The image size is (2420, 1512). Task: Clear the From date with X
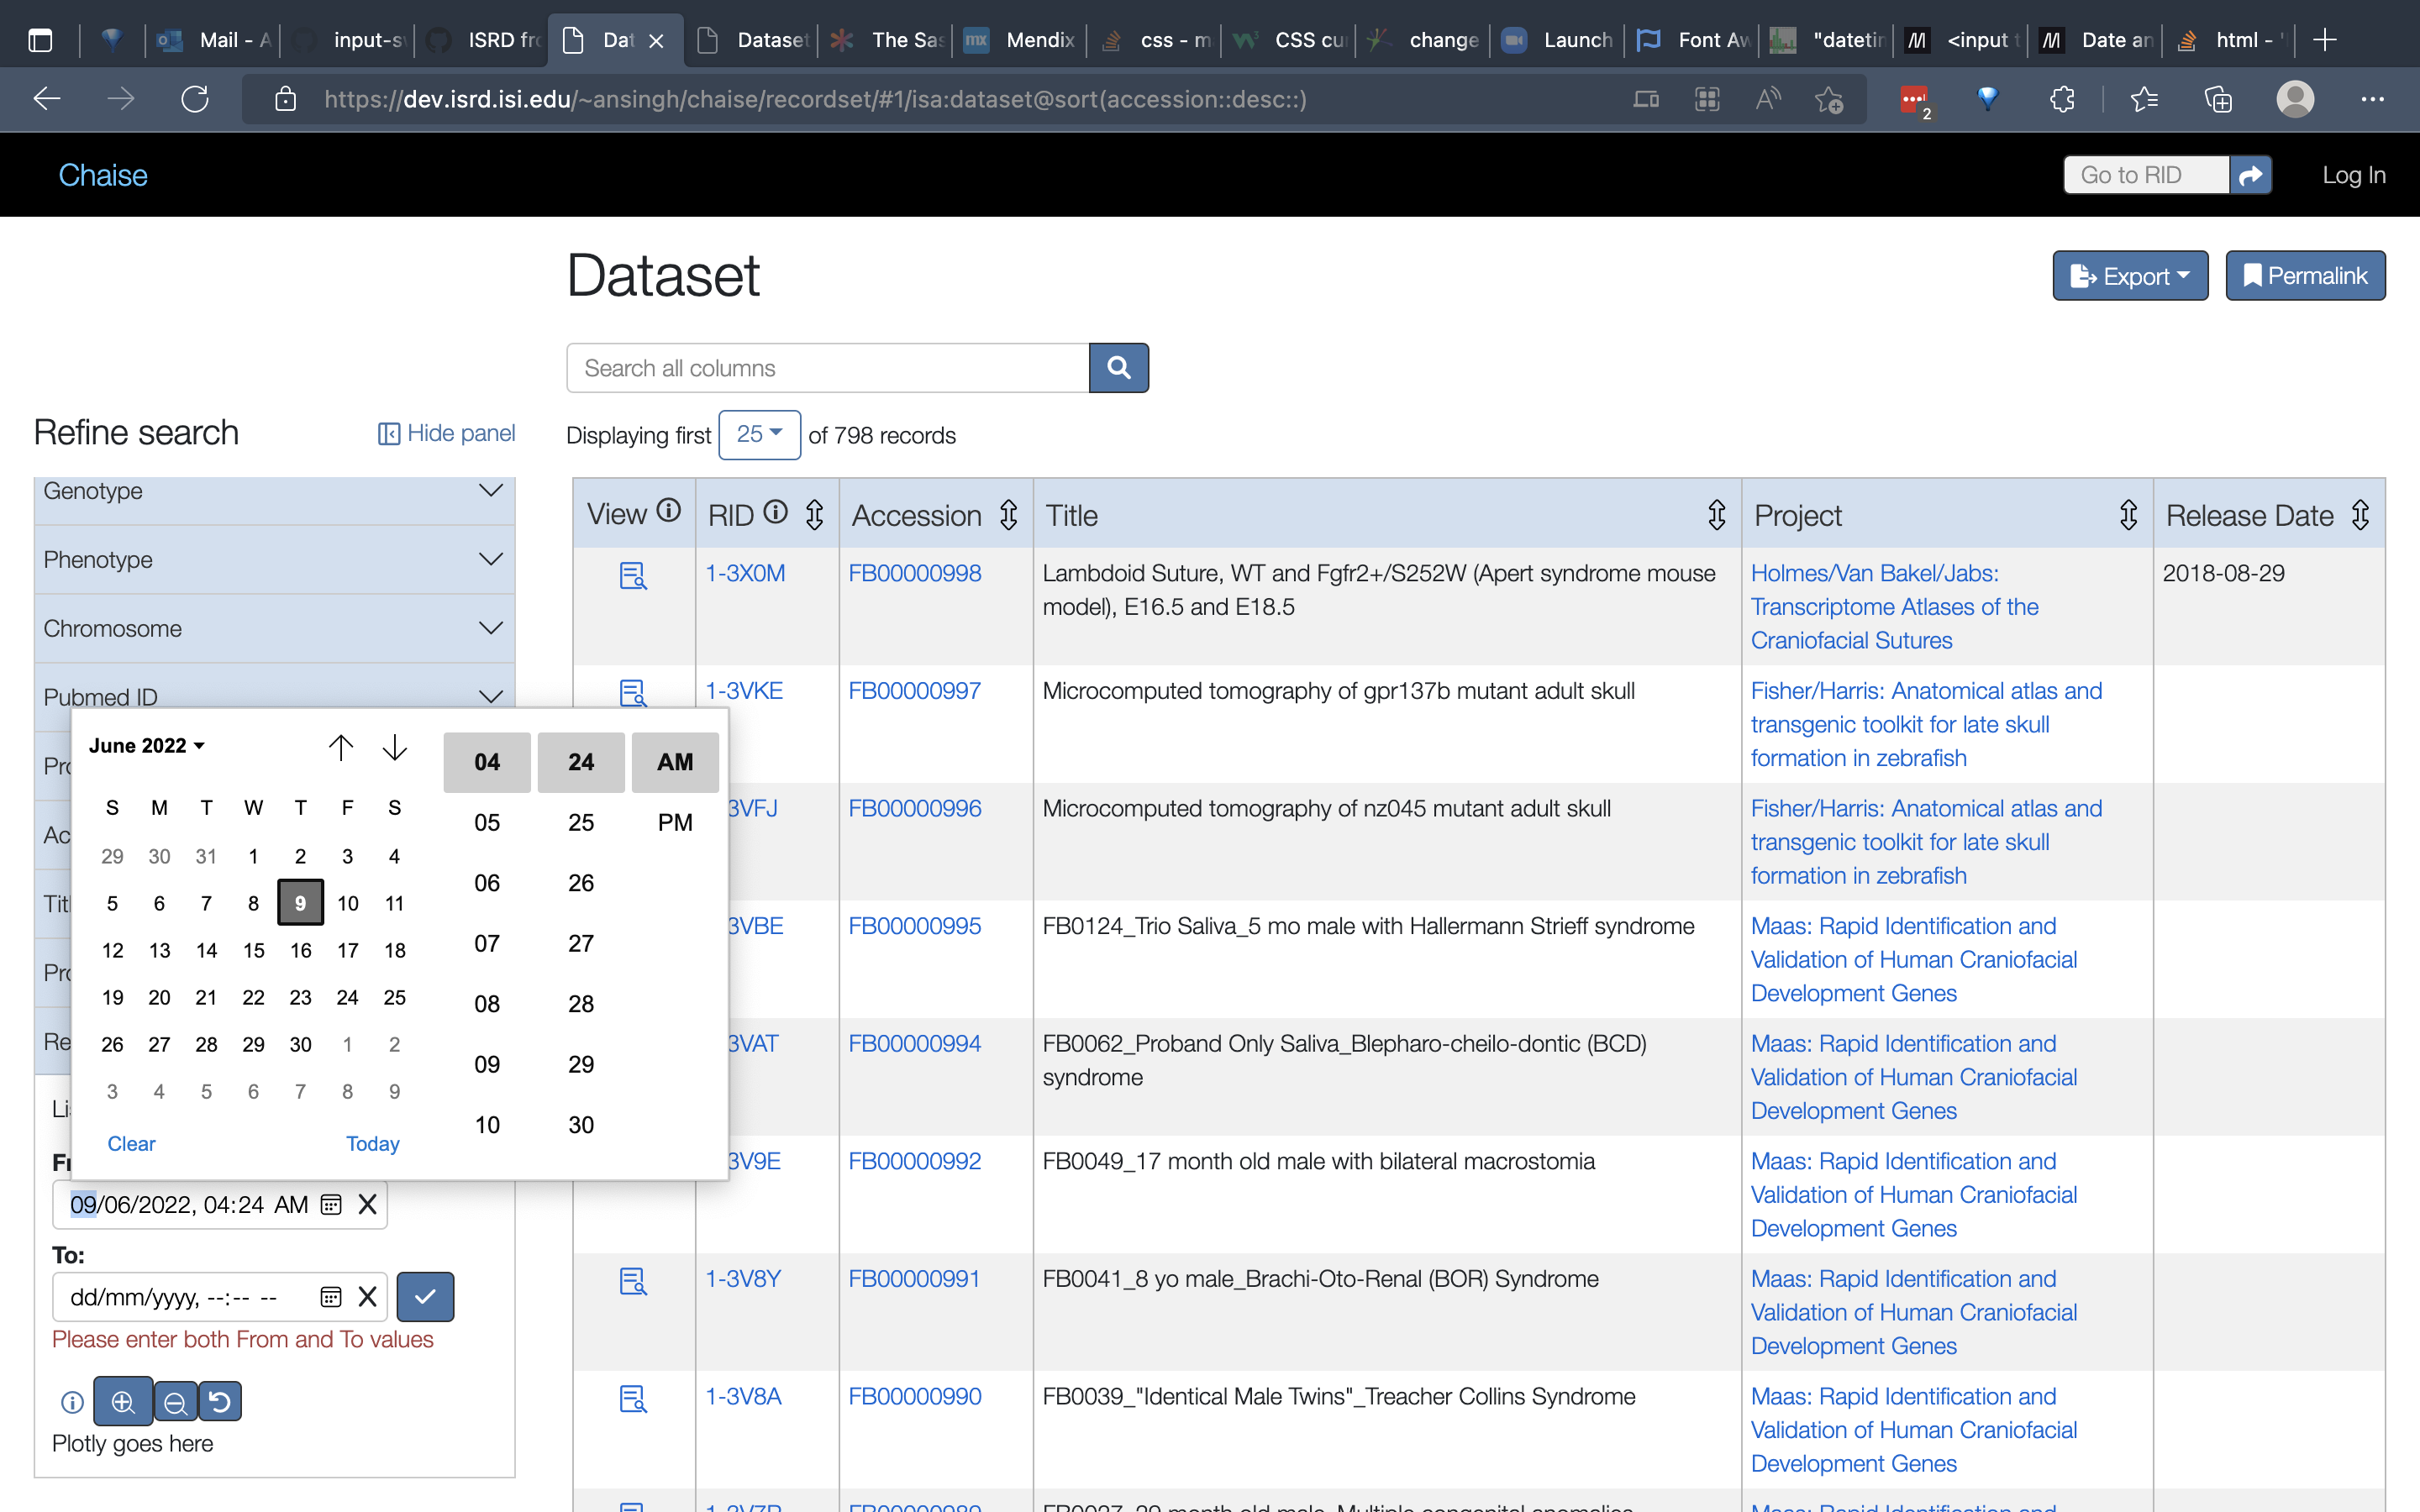[x=367, y=1204]
